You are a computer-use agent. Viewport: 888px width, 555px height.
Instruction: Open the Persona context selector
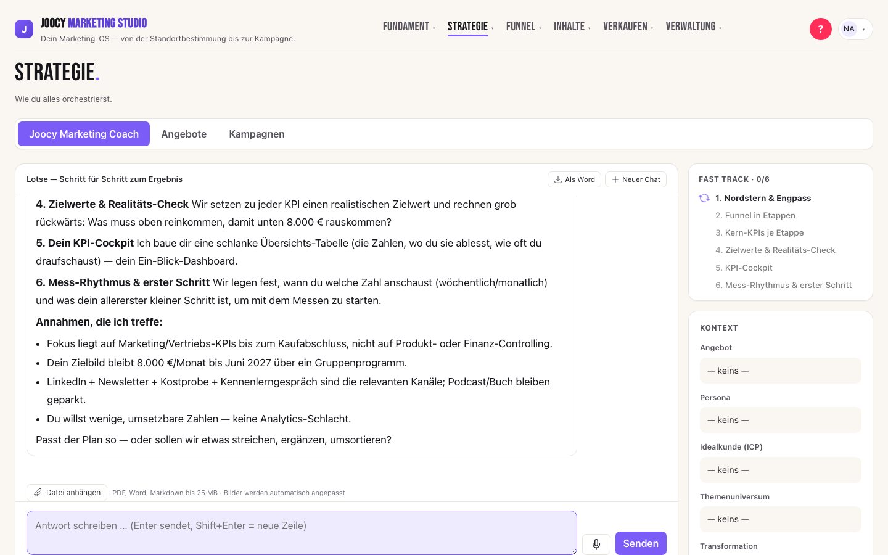coord(780,420)
